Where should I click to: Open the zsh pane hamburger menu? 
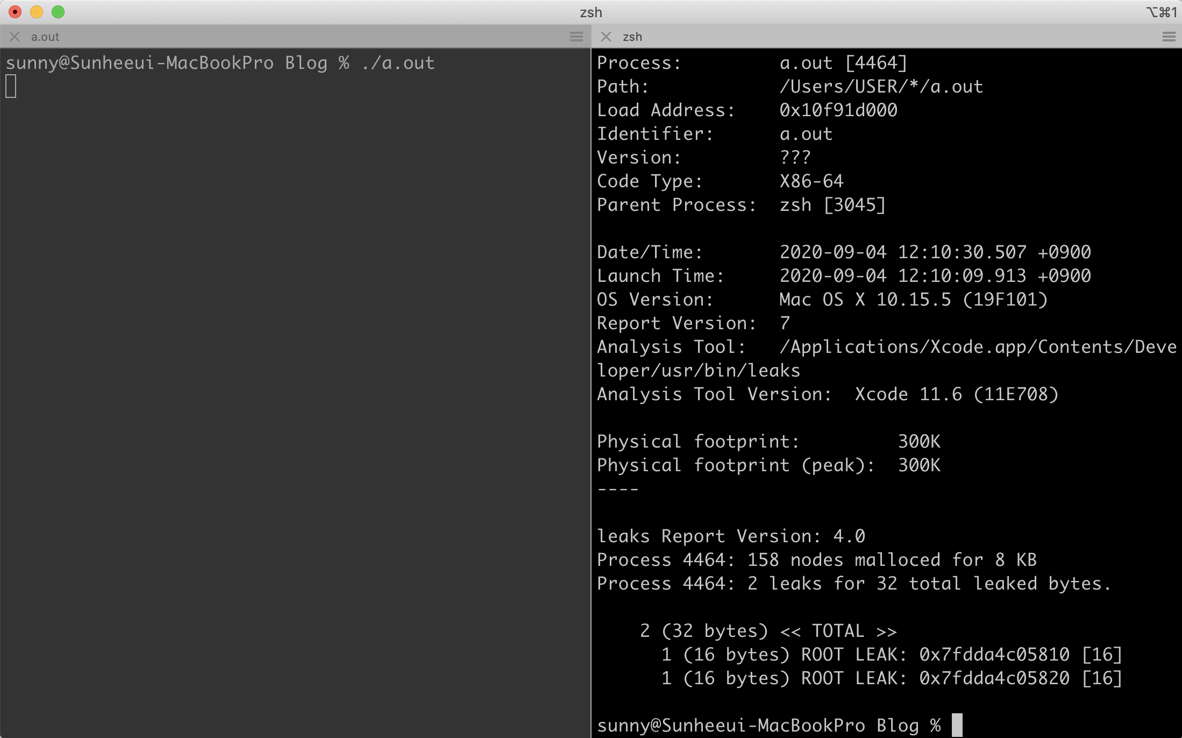coord(1169,37)
